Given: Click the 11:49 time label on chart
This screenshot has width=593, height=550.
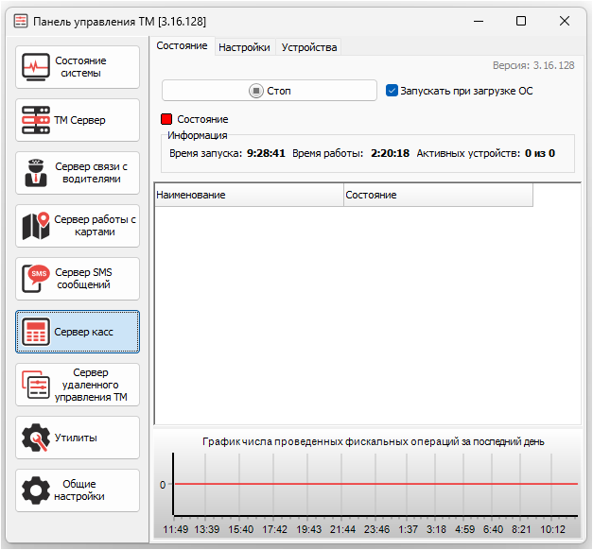Looking at the screenshot, I should pos(176,529).
